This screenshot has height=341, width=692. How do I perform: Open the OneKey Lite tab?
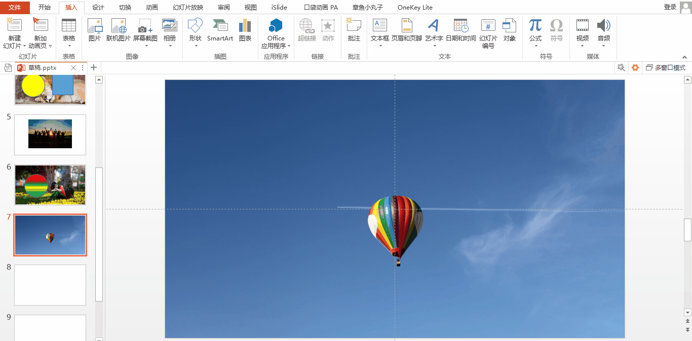(x=415, y=8)
